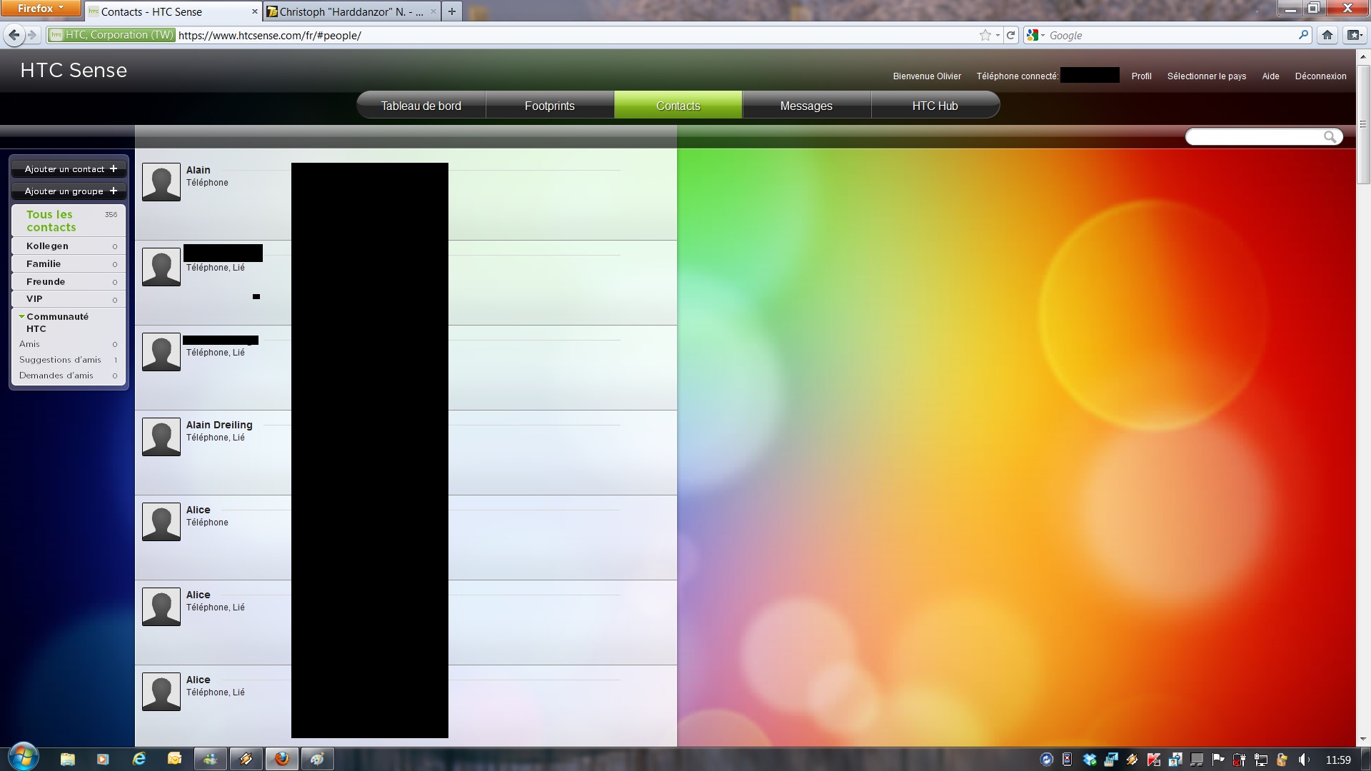Open the Aide link
Screen dimensions: 1371x771
[1270, 76]
